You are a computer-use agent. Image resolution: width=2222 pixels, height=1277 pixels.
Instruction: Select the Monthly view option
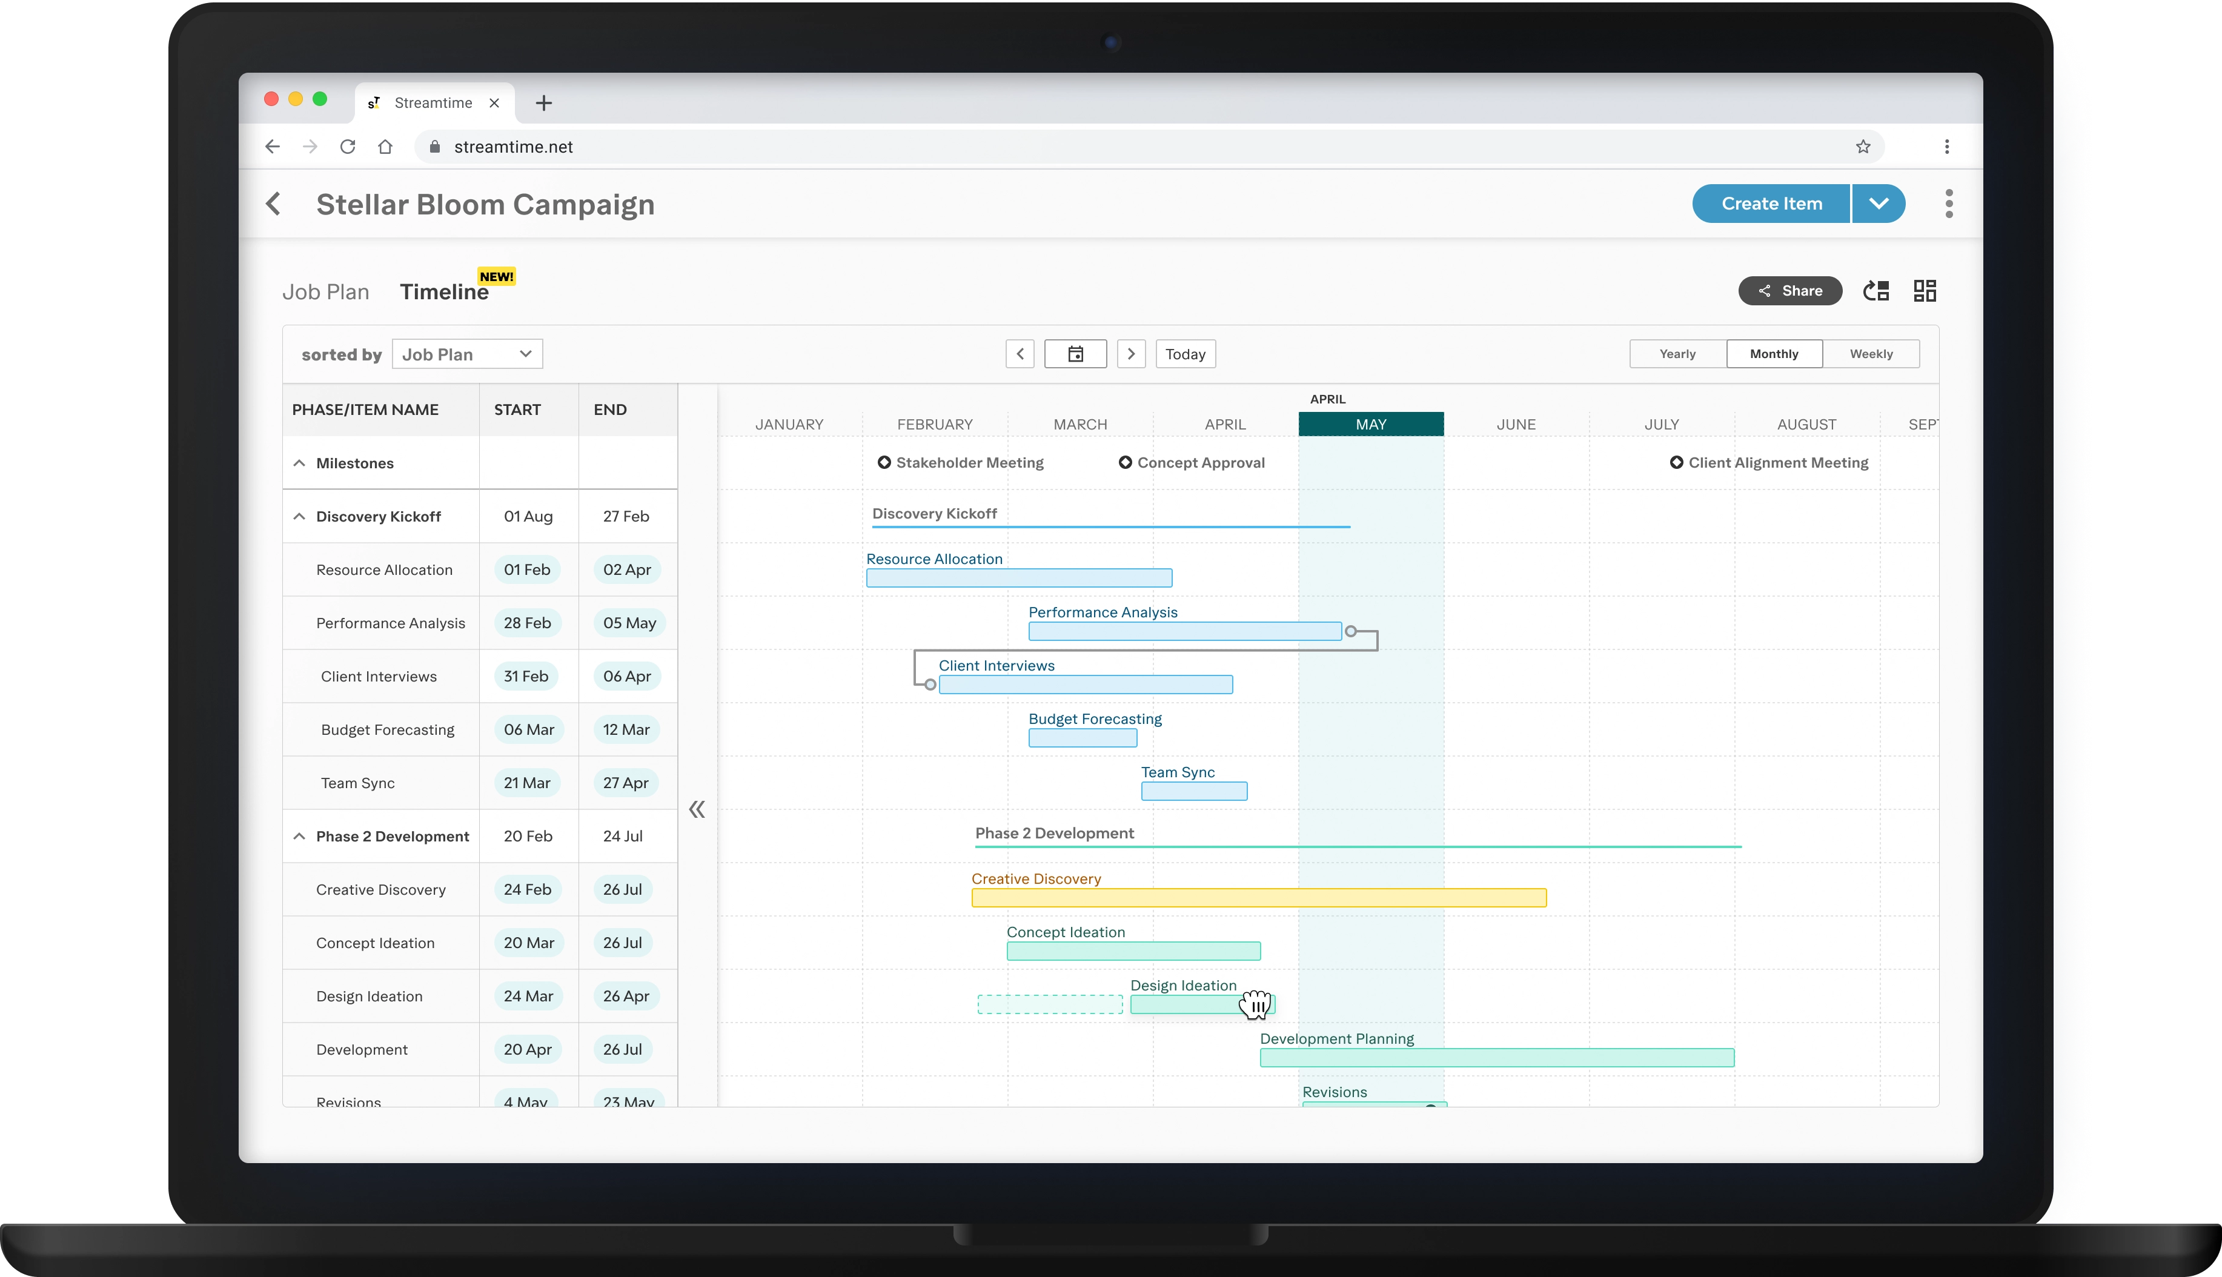pos(1773,354)
